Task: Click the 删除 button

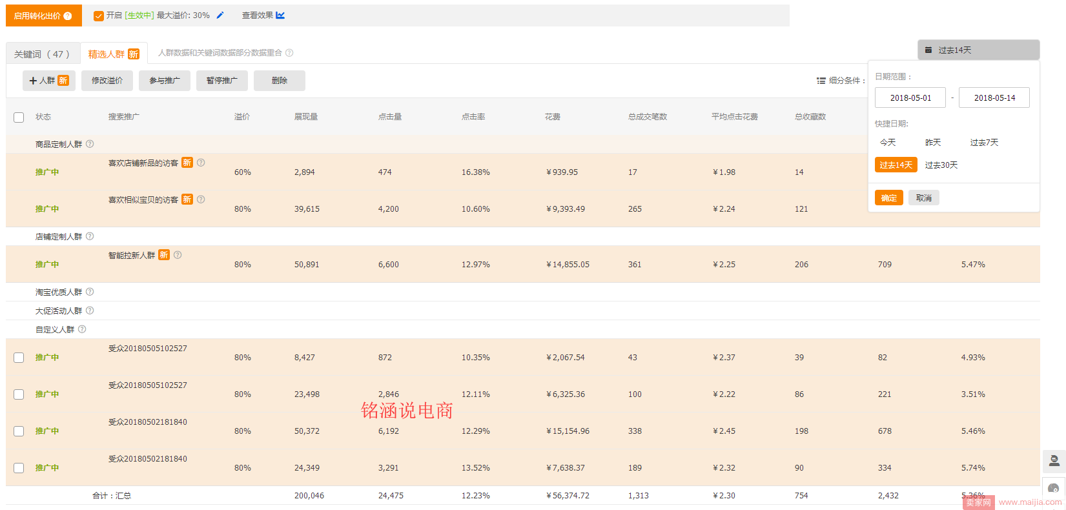Action: pyautogui.click(x=280, y=81)
